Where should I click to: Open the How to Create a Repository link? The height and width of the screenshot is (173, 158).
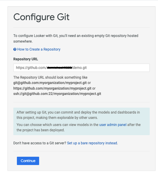pos(39,49)
